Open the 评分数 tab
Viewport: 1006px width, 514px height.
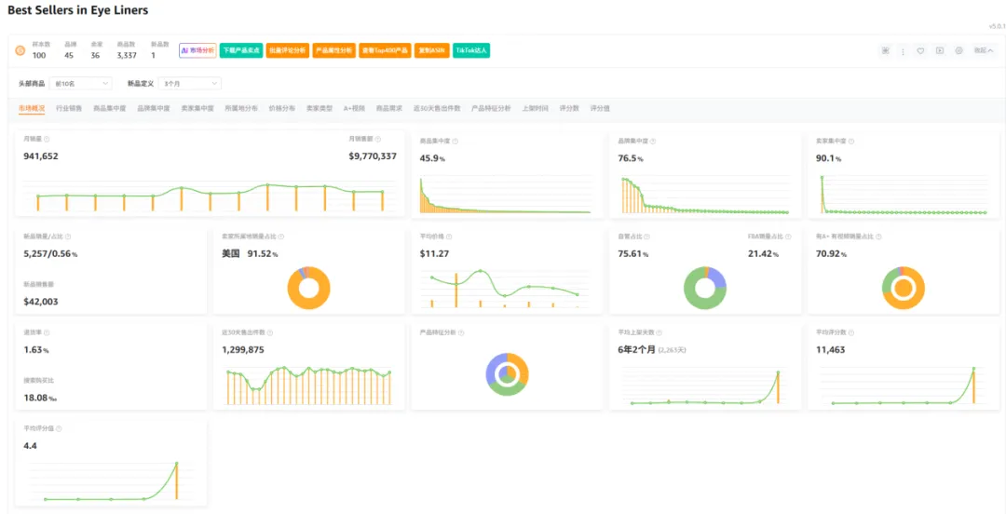tap(569, 108)
